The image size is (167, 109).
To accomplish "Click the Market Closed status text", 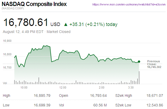I will (x=58, y=32).
